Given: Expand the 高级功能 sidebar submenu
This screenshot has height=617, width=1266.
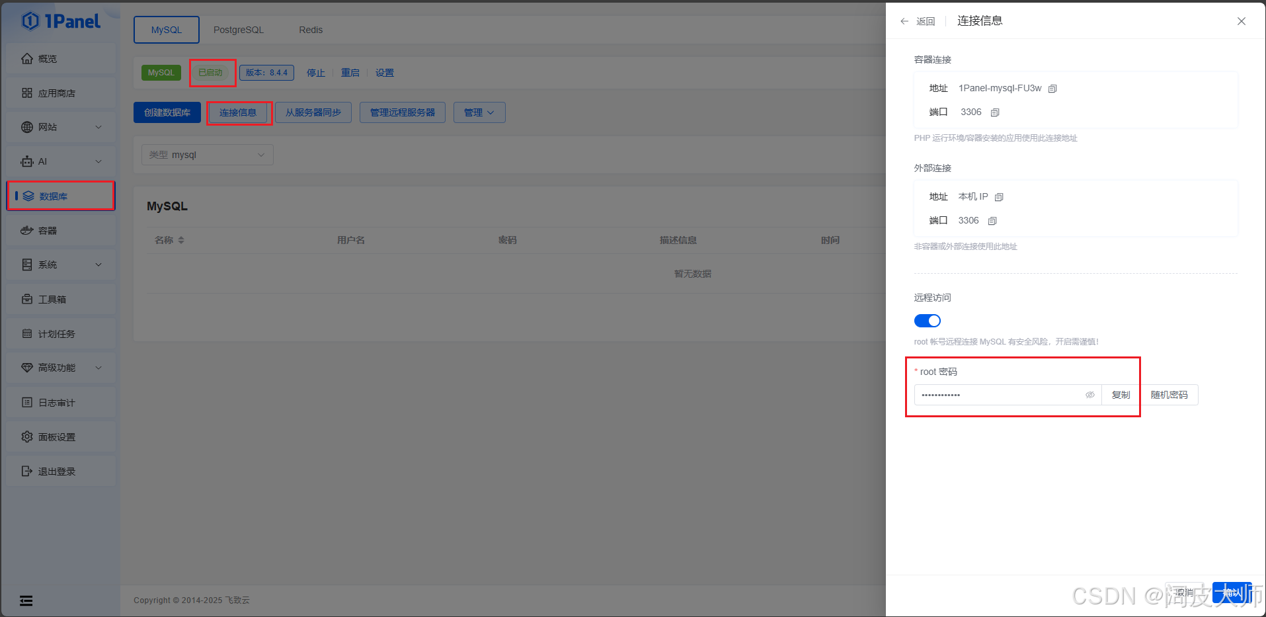Looking at the screenshot, I should point(99,368).
